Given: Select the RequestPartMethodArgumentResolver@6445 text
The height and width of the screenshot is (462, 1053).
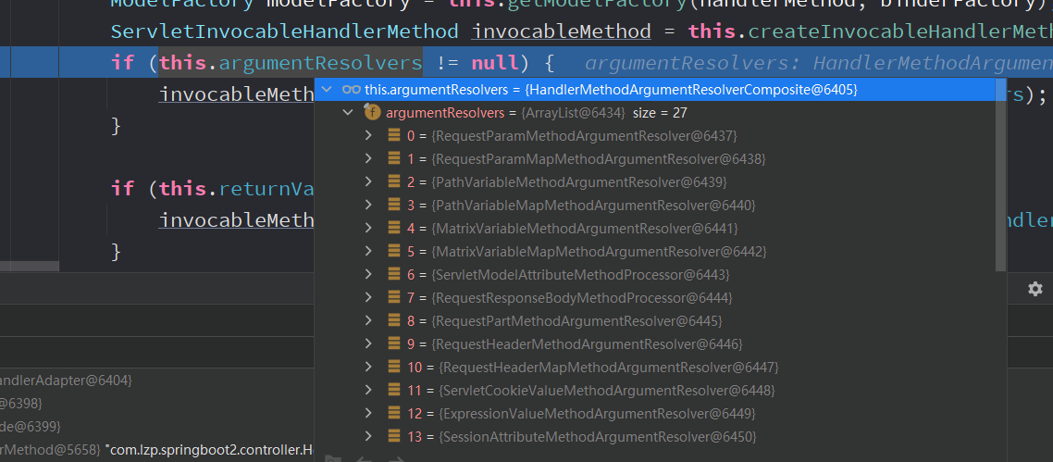Looking at the screenshot, I should (x=576, y=321).
